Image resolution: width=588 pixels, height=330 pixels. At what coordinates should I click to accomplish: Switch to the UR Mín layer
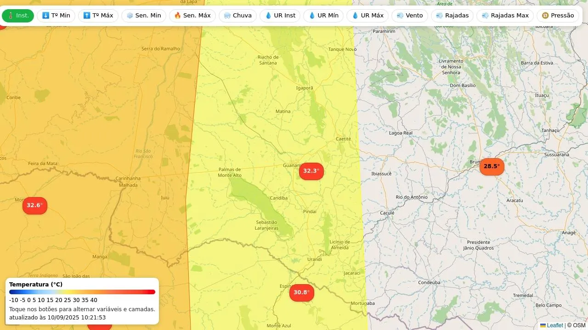click(323, 16)
